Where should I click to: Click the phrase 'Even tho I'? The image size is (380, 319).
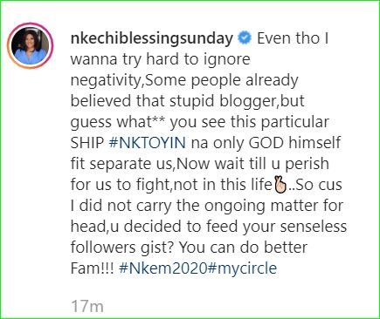pyautogui.click(x=293, y=38)
